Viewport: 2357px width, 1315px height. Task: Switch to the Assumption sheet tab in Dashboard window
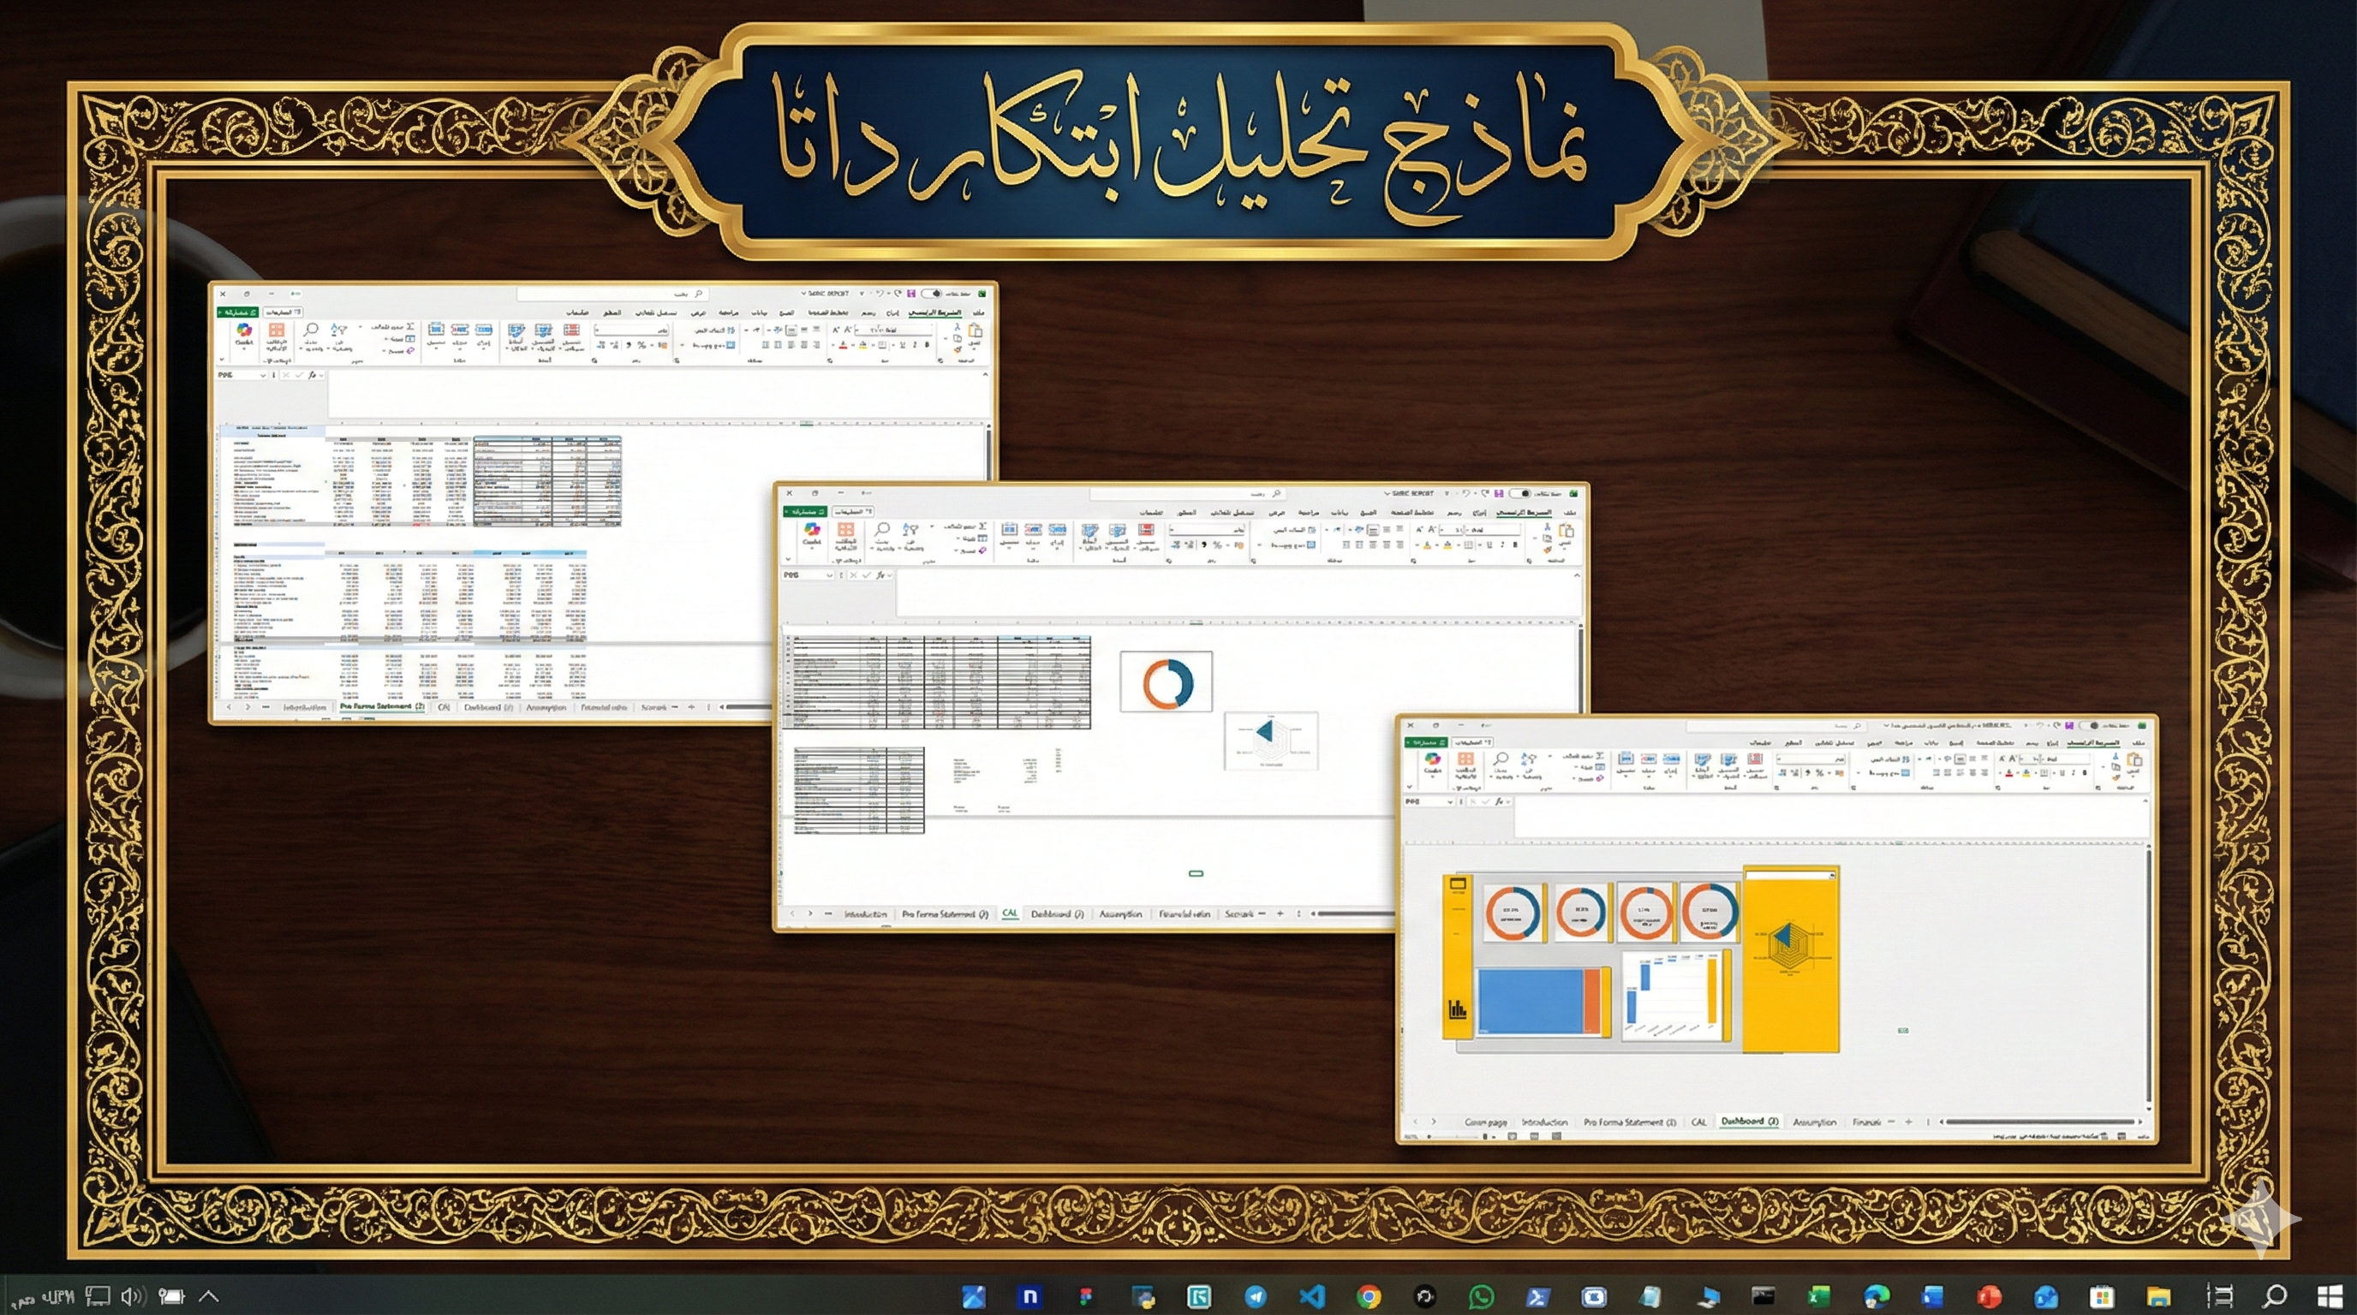pyautogui.click(x=1814, y=1122)
